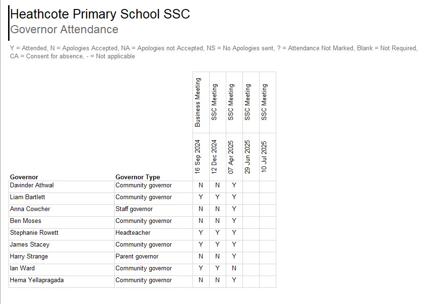Click Hema Yellapragada's name
The height and width of the screenshot is (304, 426).
(37, 280)
